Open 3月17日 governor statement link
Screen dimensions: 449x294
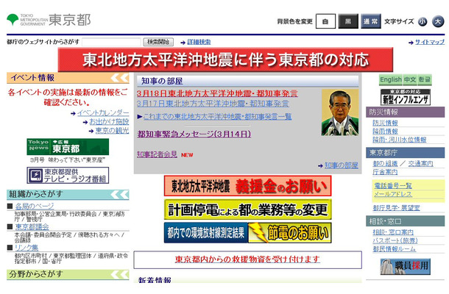[213, 104]
